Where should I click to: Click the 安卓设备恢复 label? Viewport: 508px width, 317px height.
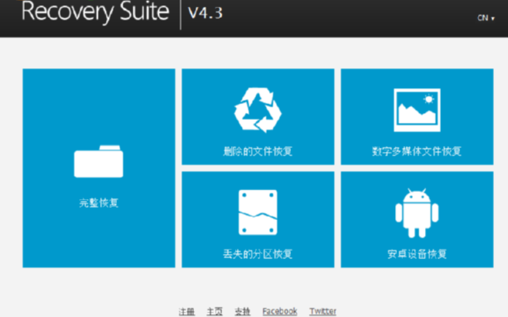click(x=417, y=254)
